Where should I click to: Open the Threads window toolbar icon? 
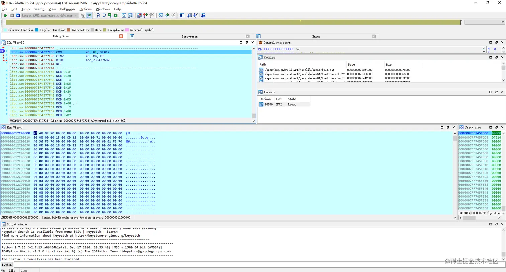click(124, 15)
